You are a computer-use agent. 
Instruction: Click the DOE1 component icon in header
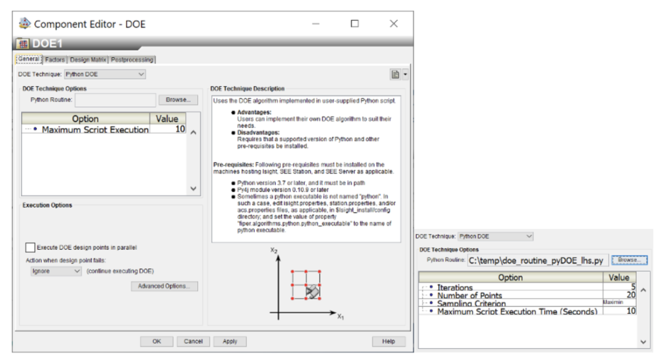tap(23, 44)
